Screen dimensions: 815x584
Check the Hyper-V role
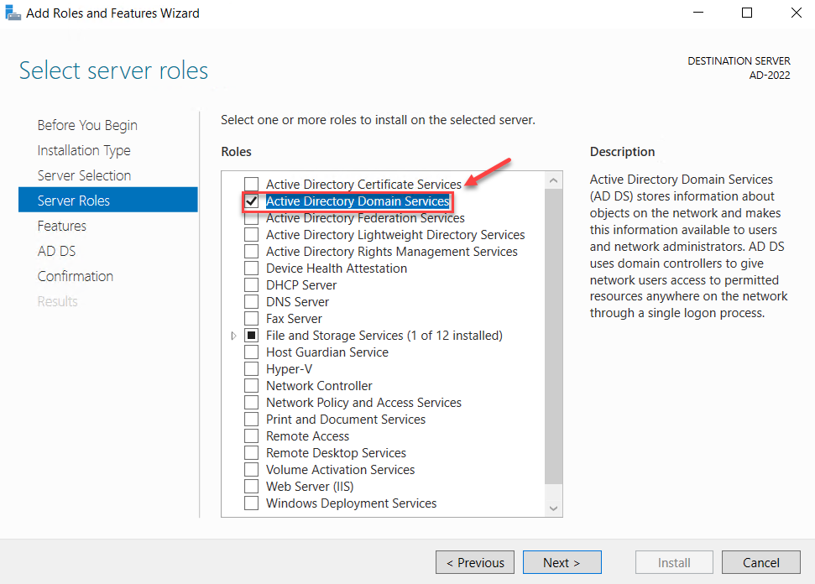tap(250, 368)
